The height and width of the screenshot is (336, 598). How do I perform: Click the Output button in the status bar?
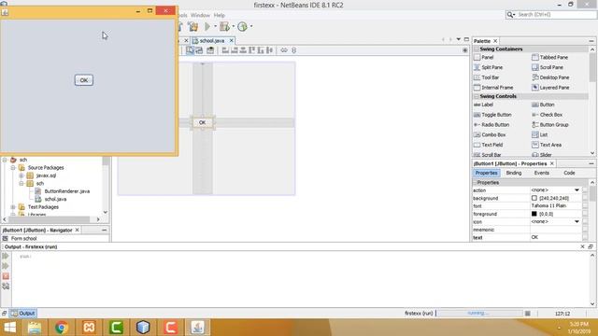click(23, 314)
